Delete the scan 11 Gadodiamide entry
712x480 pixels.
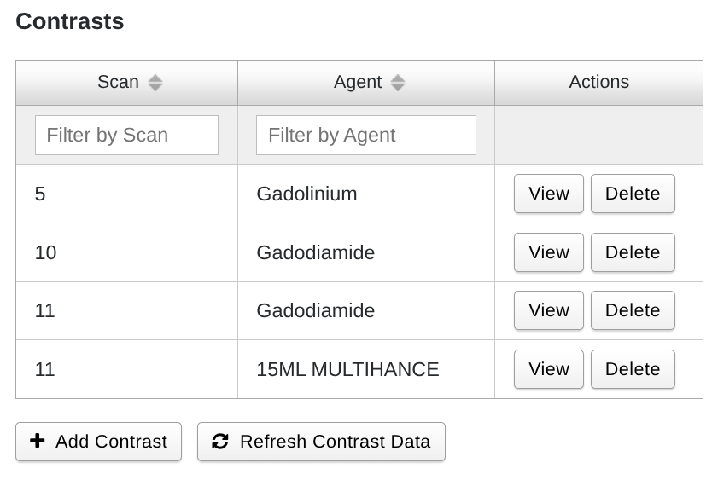point(632,310)
